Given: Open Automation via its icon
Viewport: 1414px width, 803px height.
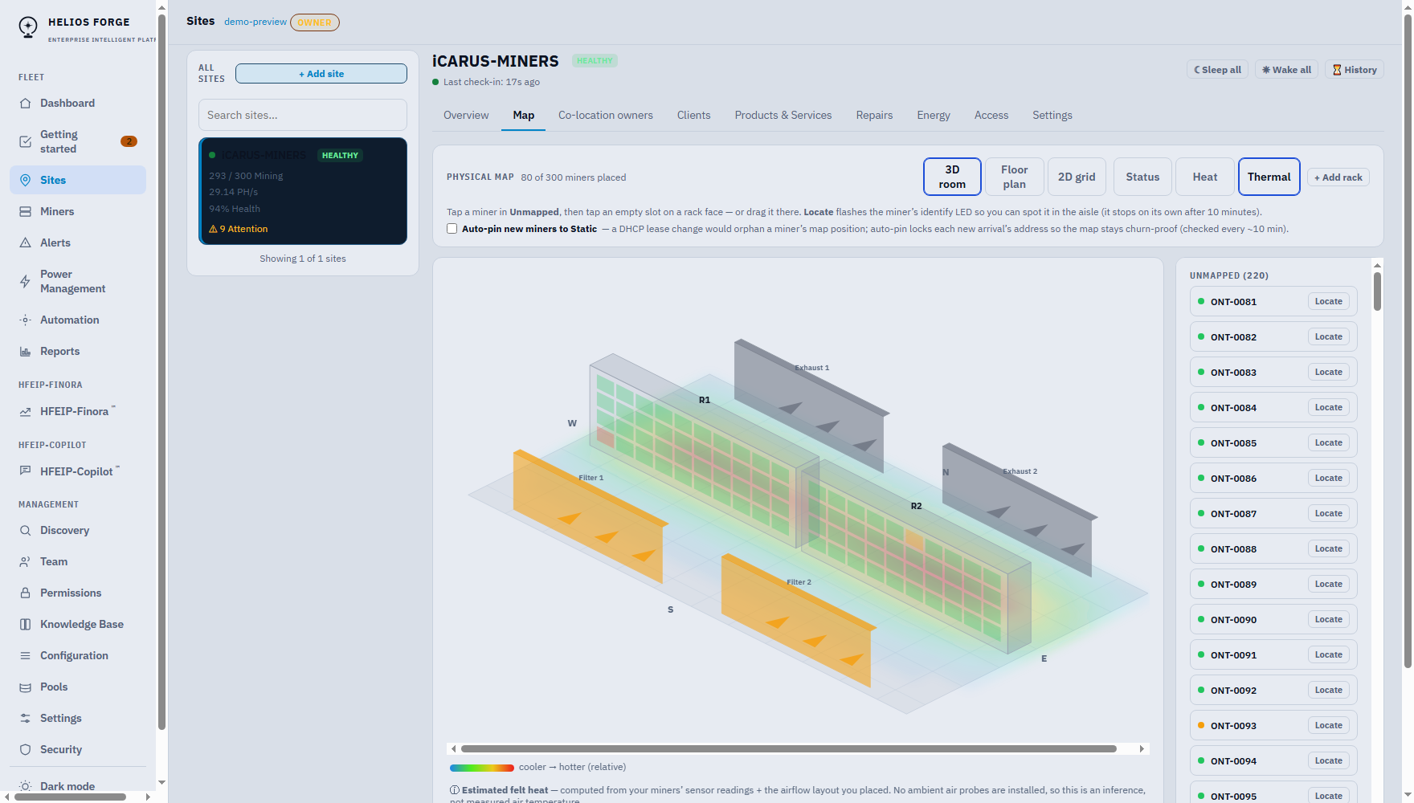Looking at the screenshot, I should [25, 320].
